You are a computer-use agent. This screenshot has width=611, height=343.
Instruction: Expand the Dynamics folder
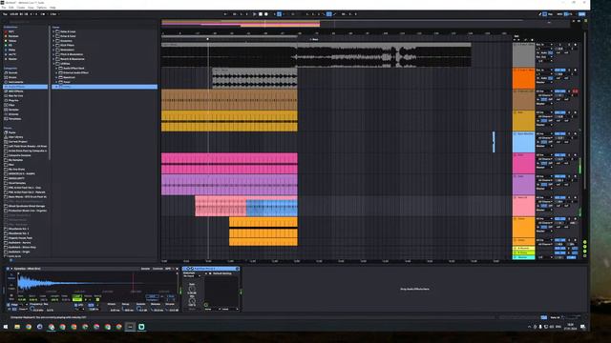[x=53, y=41]
